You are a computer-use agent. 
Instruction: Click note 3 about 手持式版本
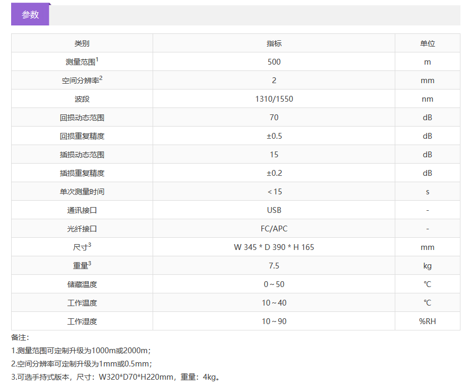[x=116, y=377]
